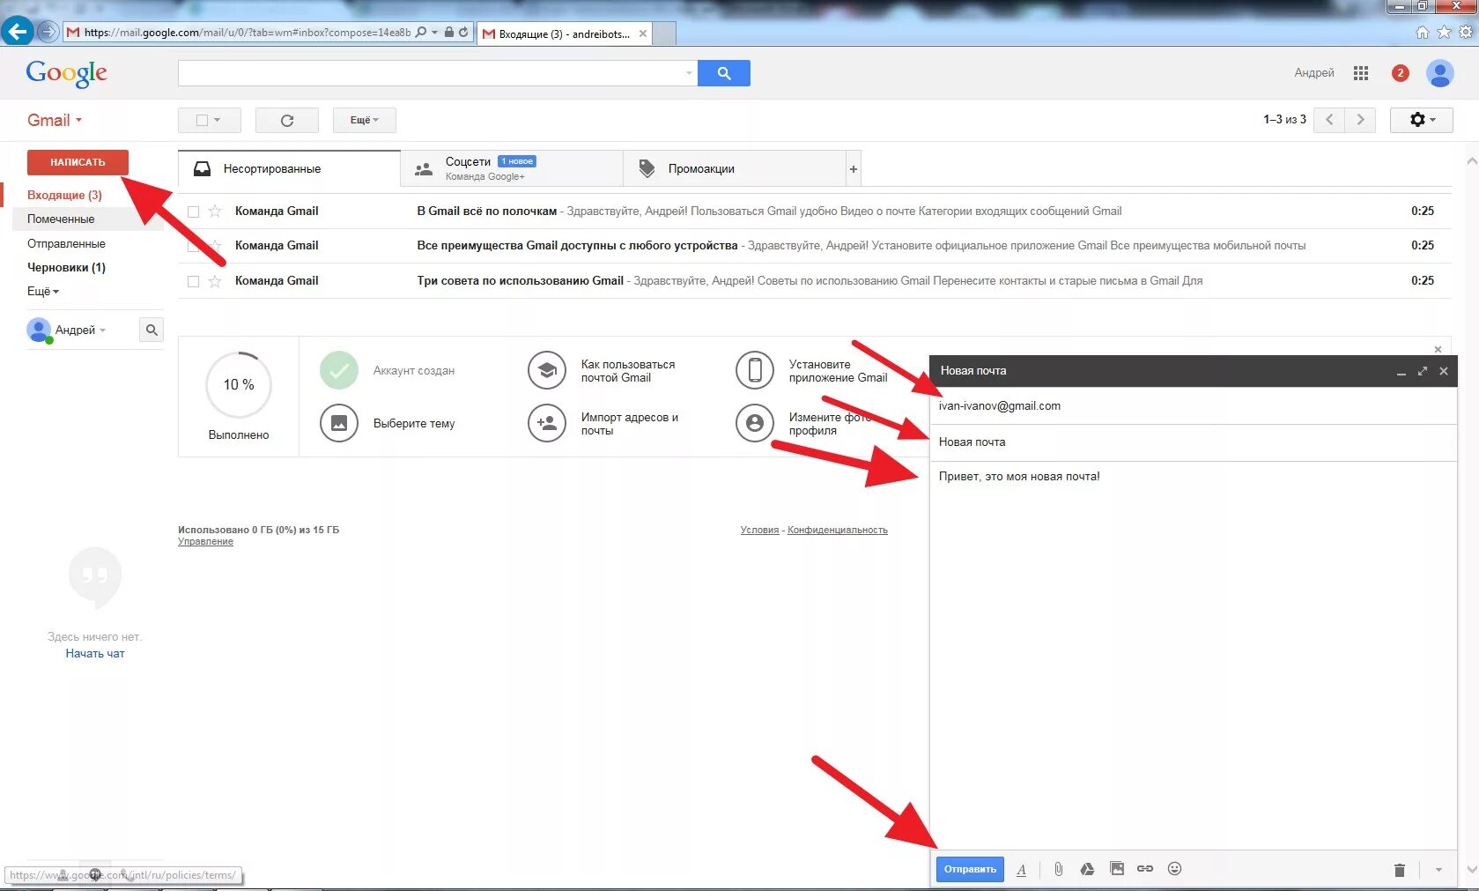Screen dimensions: 1479x891
Task: Click the blue search magnifier button
Action: [723, 73]
